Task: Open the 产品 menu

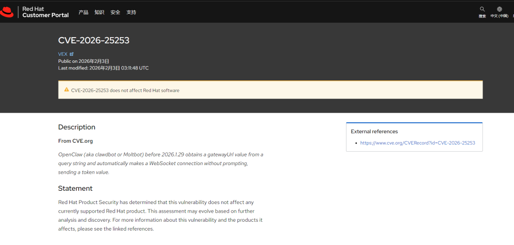Action: coord(83,12)
